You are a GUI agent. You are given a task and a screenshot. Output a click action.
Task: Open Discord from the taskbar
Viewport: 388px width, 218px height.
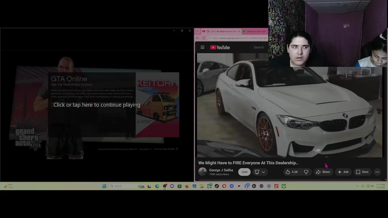click(172, 186)
